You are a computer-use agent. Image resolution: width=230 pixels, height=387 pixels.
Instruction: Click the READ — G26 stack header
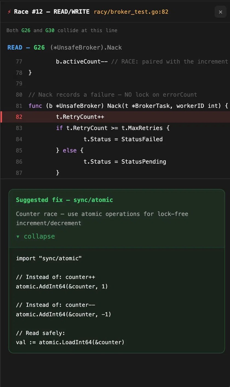pos(26,47)
